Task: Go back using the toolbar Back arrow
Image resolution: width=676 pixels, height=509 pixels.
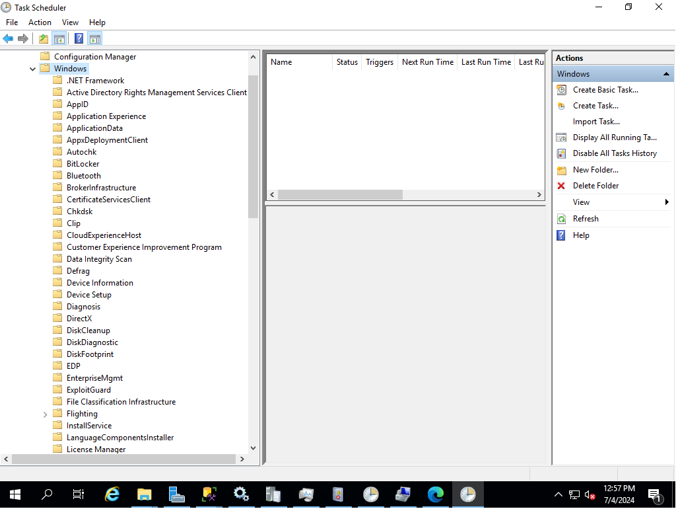Action: (8, 39)
